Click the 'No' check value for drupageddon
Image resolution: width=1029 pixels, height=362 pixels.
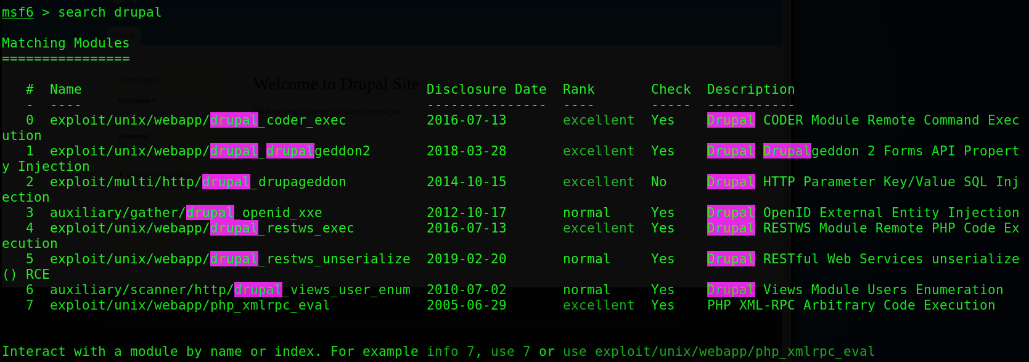659,182
